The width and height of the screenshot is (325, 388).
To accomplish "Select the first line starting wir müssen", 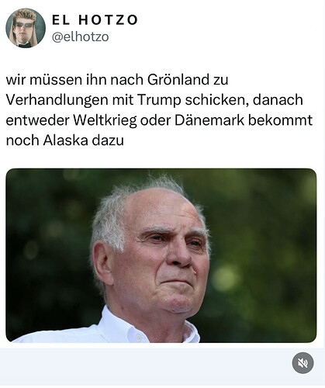I will pos(117,80).
